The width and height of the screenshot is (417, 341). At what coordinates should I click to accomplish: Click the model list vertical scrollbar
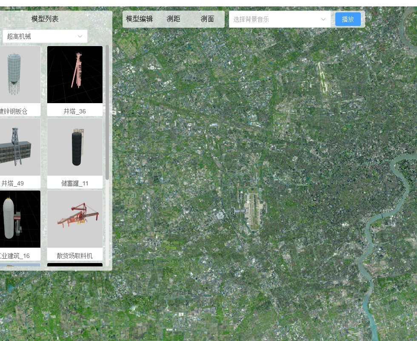pos(107,112)
